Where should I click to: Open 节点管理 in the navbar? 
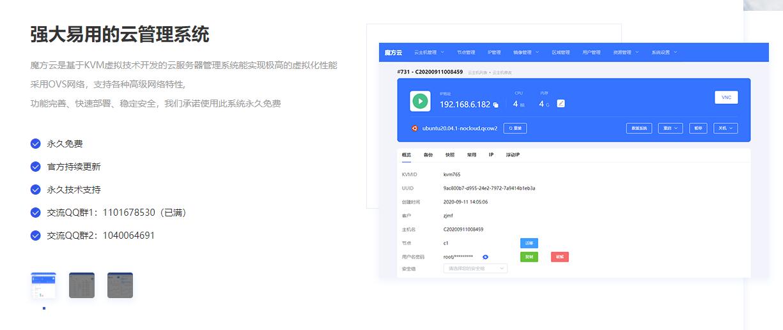(466, 52)
